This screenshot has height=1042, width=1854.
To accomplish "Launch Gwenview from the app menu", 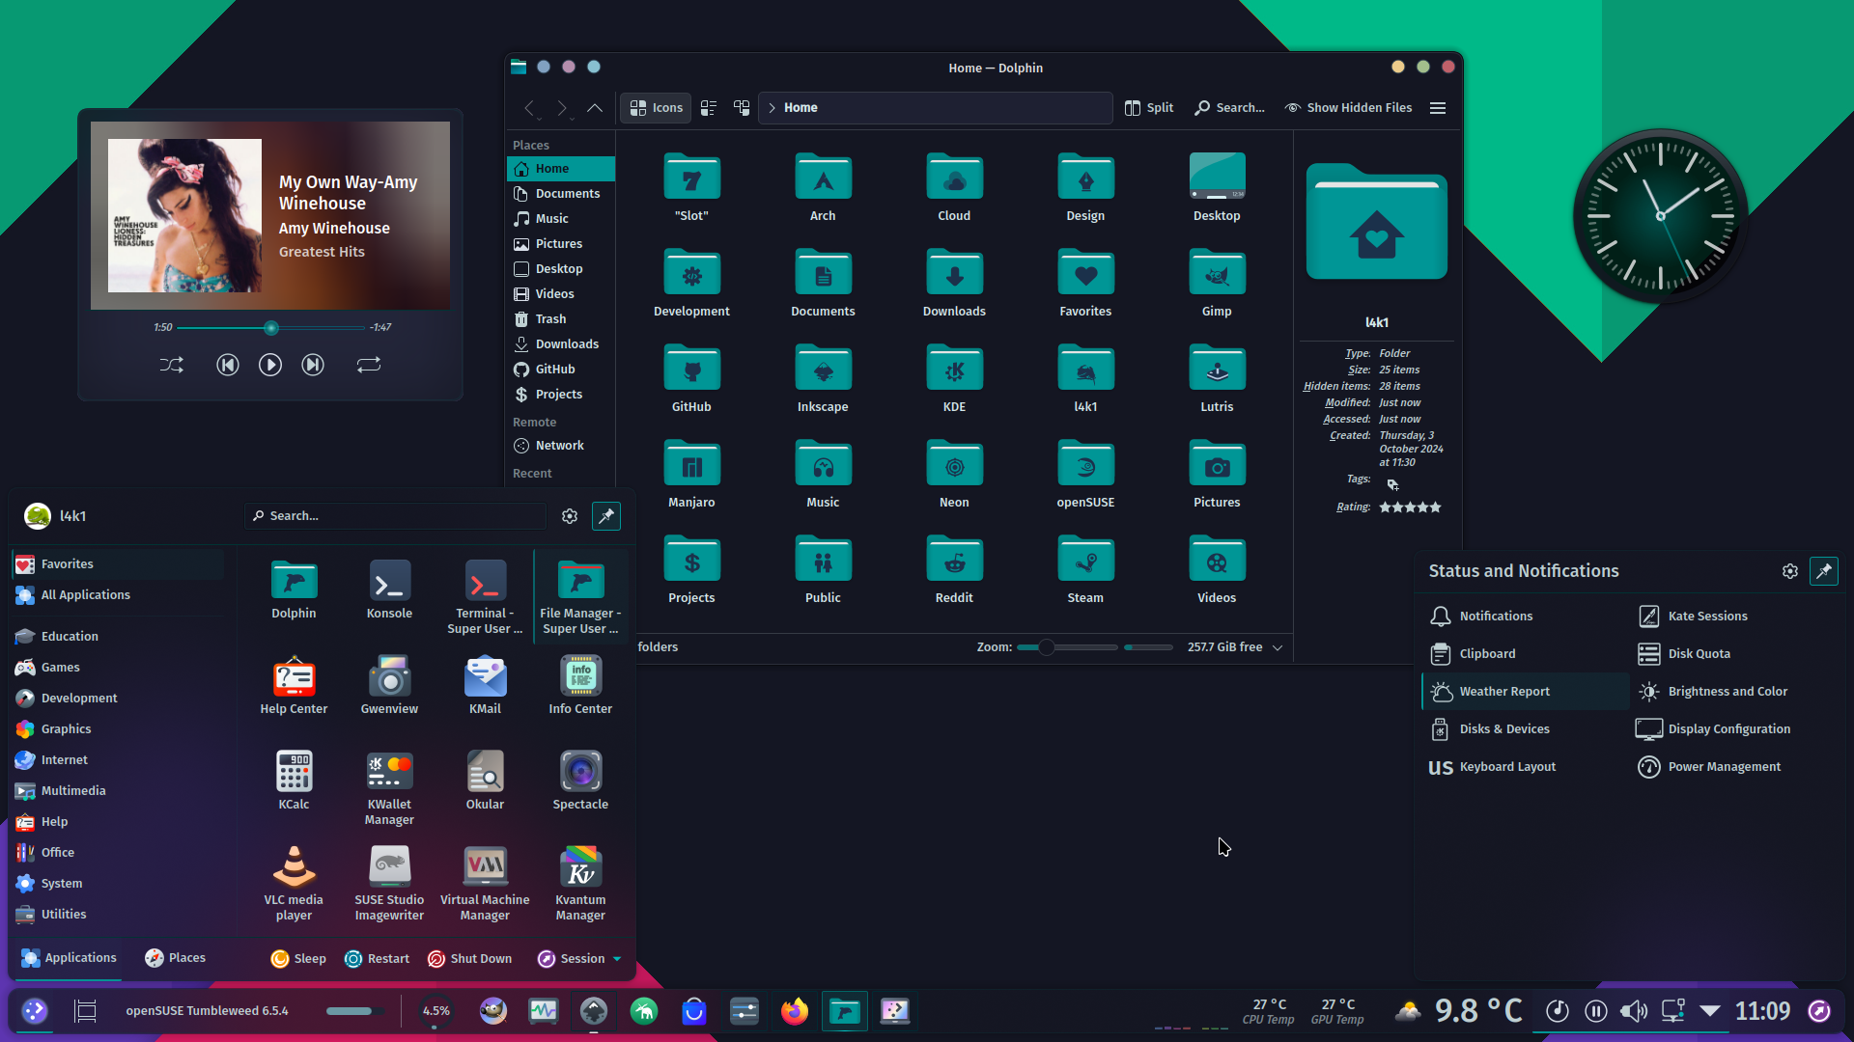I will [389, 685].
